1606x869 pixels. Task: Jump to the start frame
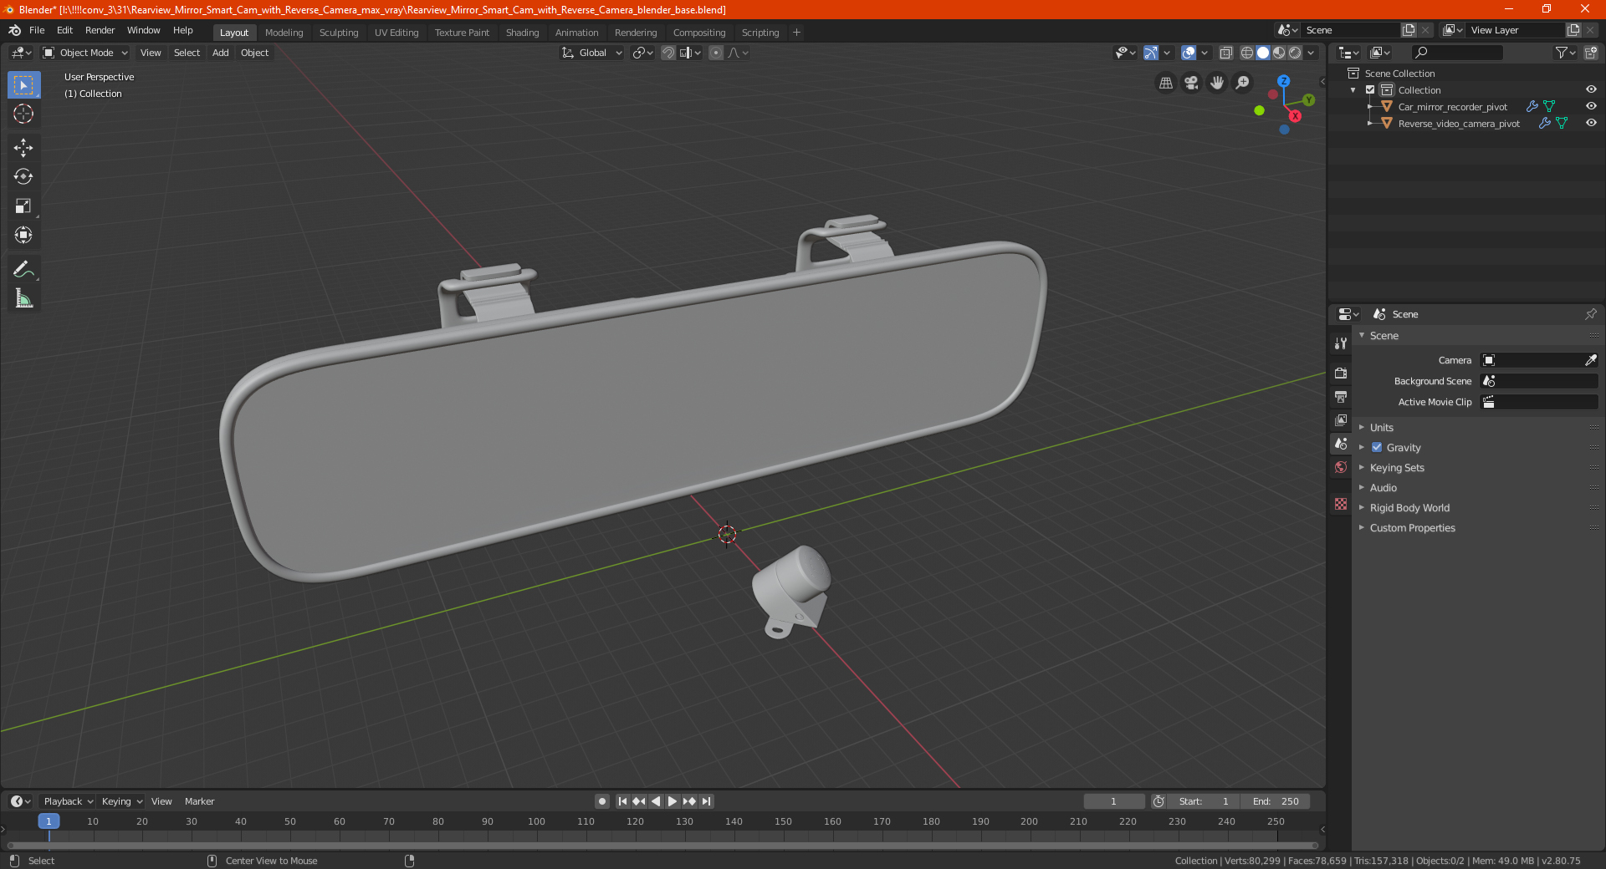(622, 801)
